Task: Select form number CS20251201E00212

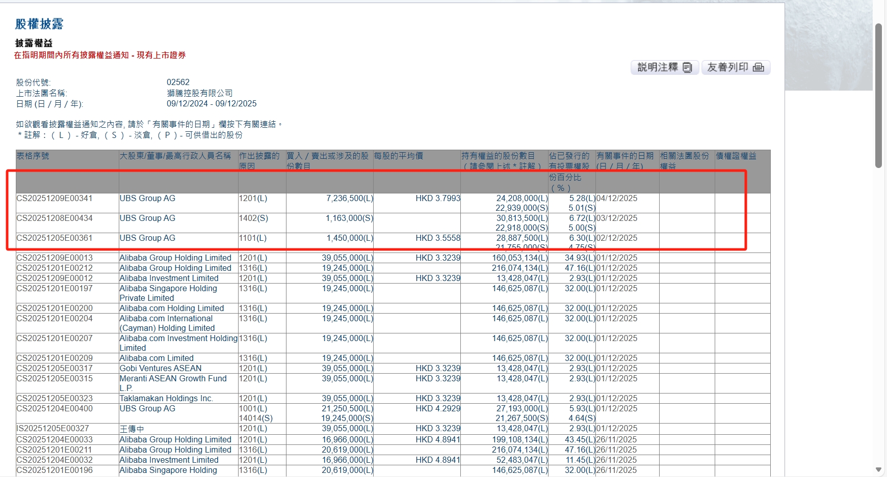Action: click(55, 268)
